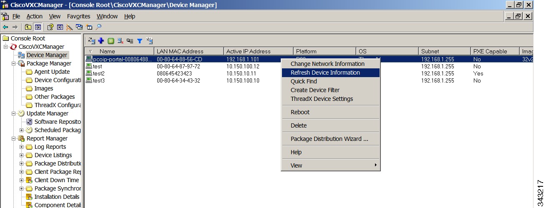The image size is (546, 208).
Task: Click the starred new window toolbar icon
Action: (x=89, y=27)
